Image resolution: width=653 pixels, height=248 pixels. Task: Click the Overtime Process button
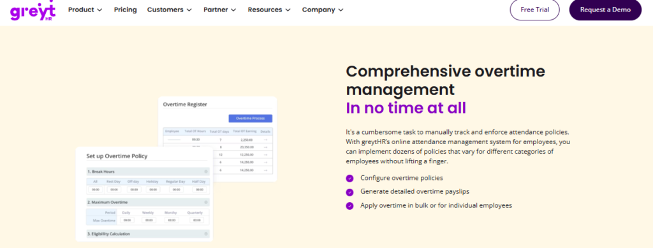coord(250,118)
